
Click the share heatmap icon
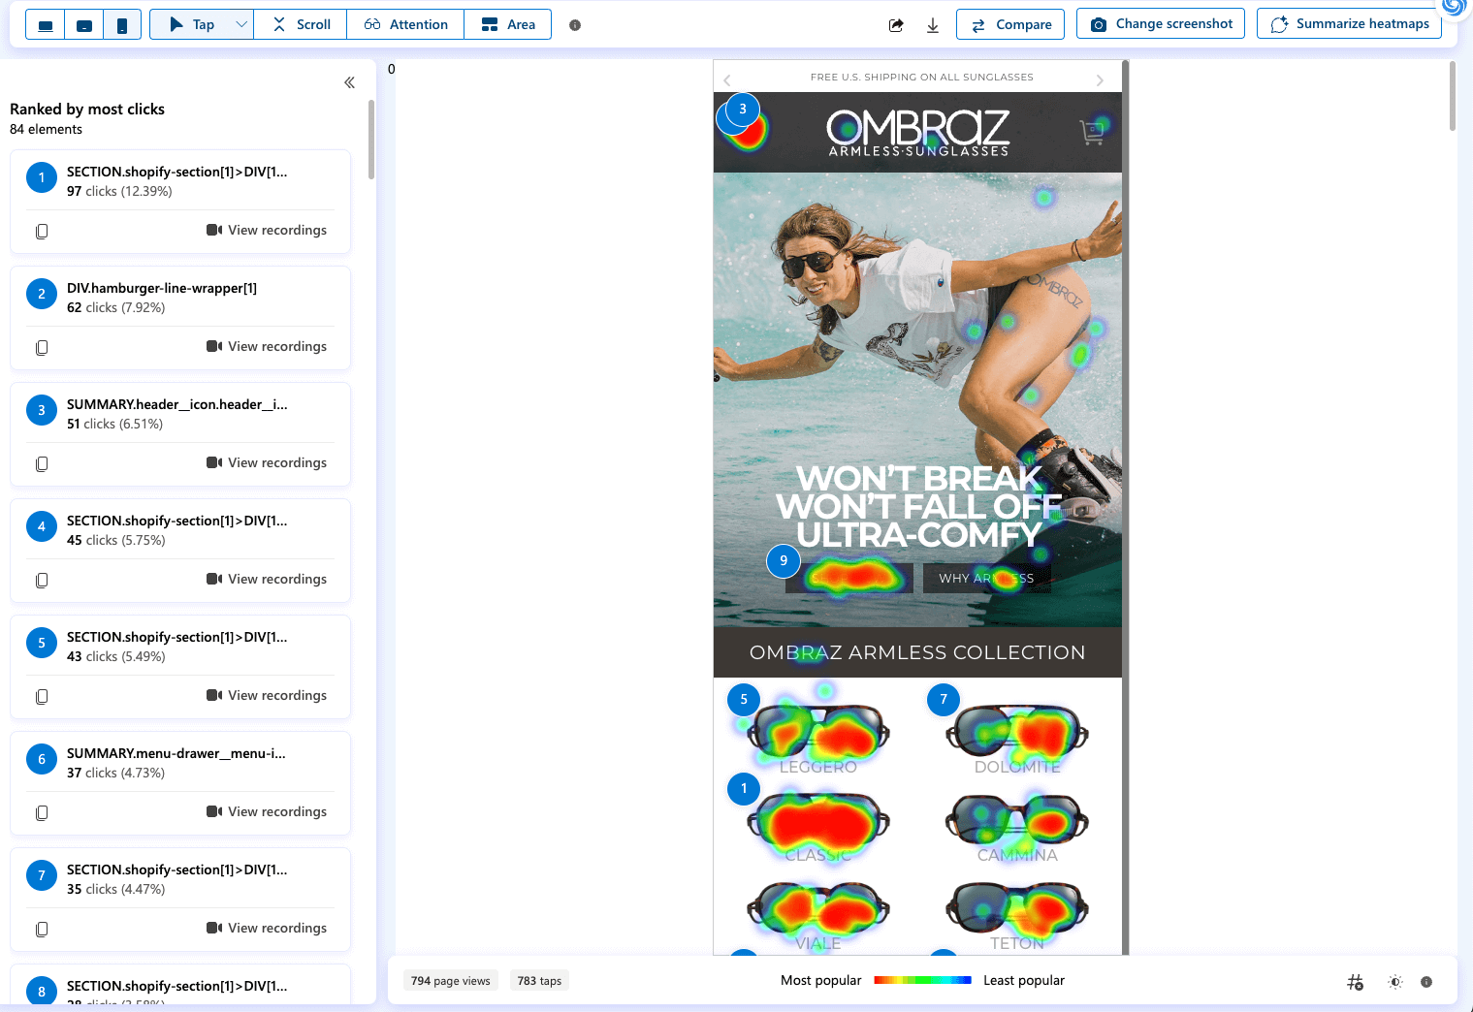coord(896,25)
